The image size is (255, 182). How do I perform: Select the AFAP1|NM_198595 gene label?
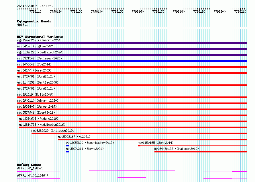pos(30,168)
